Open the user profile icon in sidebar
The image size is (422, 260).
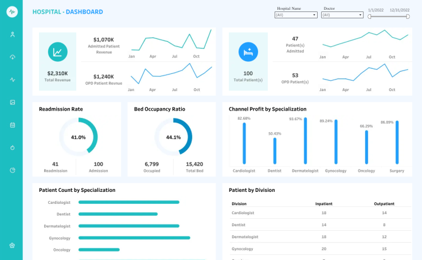click(13, 34)
